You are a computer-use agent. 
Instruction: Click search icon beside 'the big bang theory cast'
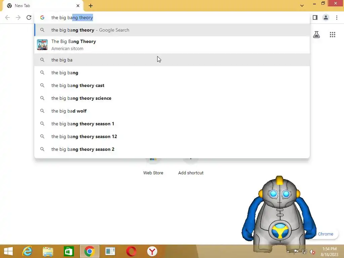click(x=42, y=85)
